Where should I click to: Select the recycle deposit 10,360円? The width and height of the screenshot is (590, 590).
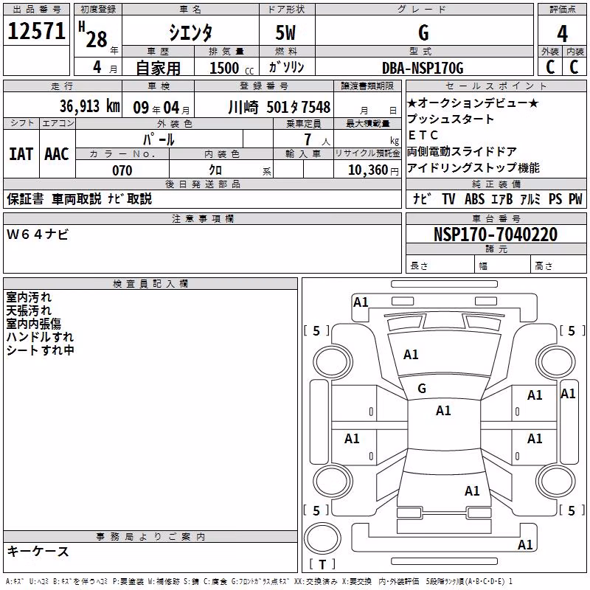coord(373,170)
